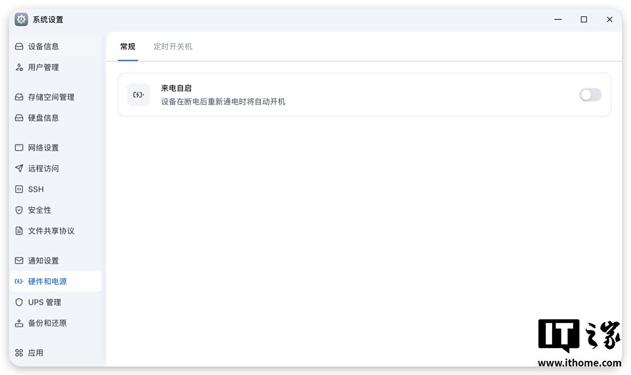This screenshot has width=631, height=375.
Task: Open 硬盘信息 in the sidebar
Action: 43,118
